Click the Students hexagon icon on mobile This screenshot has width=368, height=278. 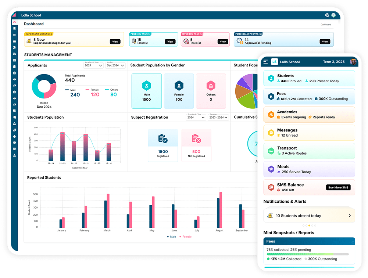click(x=271, y=78)
